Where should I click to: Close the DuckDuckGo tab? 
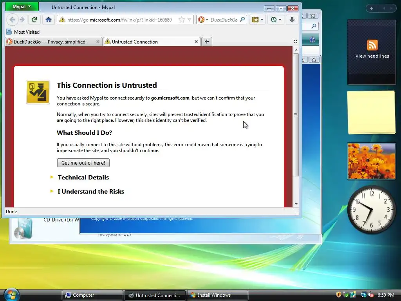98,42
